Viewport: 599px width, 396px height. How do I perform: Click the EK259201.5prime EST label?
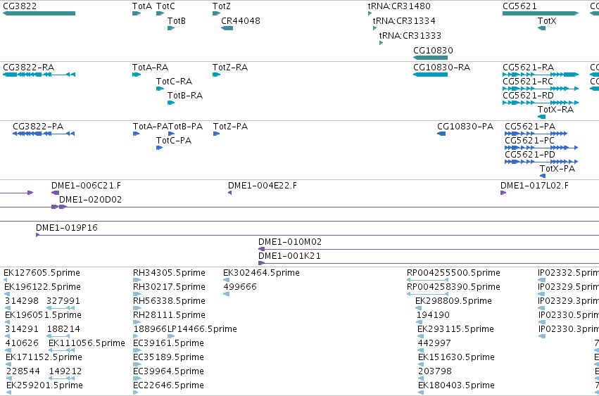44,385
